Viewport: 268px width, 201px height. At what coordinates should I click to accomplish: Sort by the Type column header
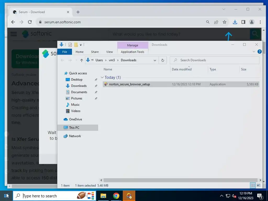(x=213, y=69)
